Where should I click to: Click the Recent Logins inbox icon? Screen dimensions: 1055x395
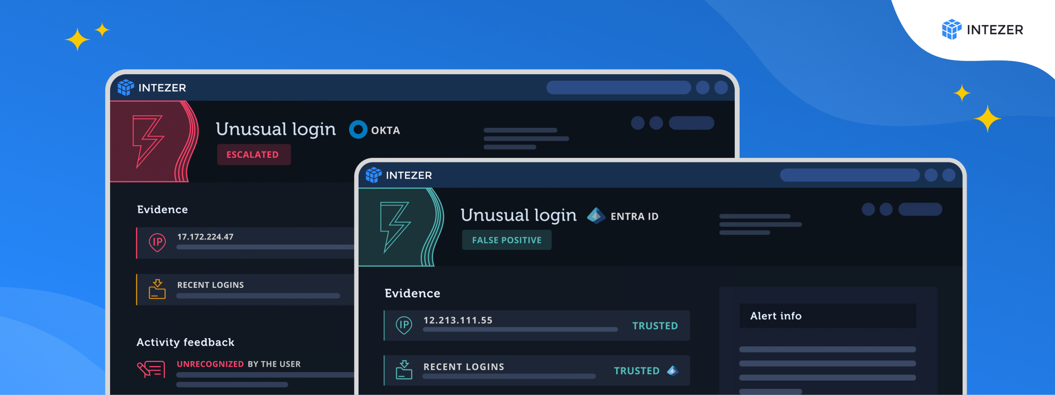157,289
